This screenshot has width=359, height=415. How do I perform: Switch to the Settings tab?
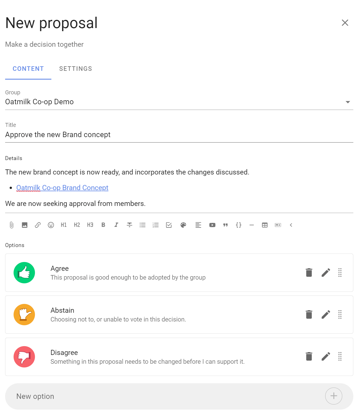(x=75, y=69)
